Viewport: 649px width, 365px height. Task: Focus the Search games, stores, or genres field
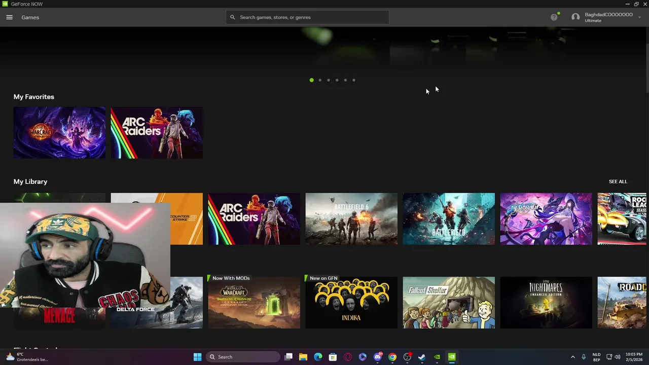point(307,17)
